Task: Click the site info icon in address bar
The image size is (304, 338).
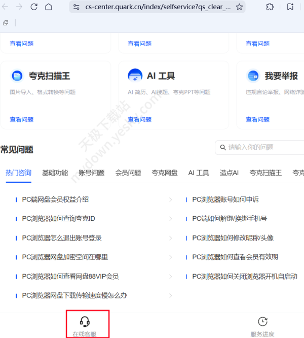Action: (x=77, y=7)
